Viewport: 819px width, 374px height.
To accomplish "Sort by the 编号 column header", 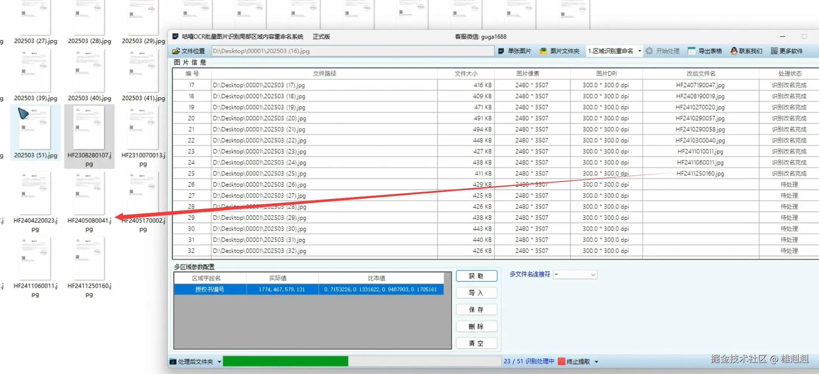I will [192, 74].
